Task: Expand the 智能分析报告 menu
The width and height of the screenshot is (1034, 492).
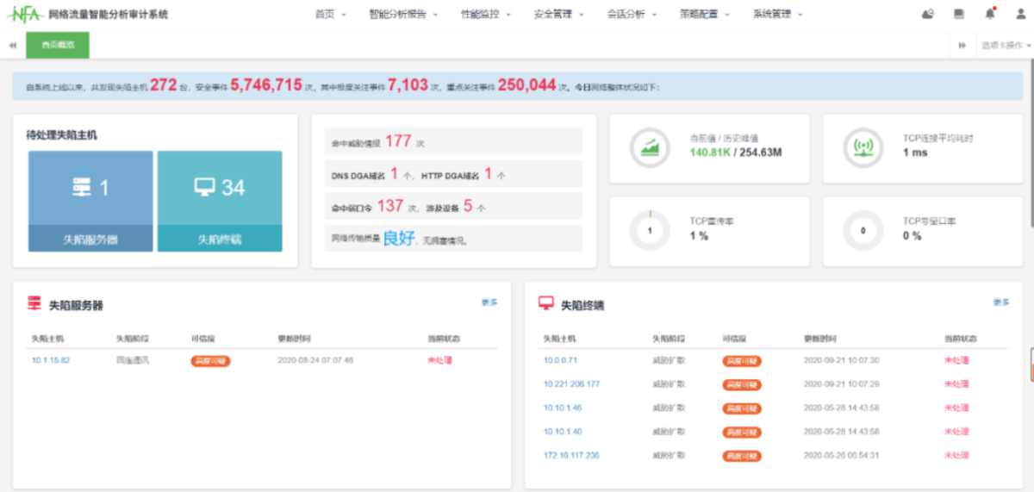Action: [403, 15]
